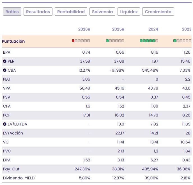
Task: Click the 2023 score indicator squares
Action: tap(182, 41)
